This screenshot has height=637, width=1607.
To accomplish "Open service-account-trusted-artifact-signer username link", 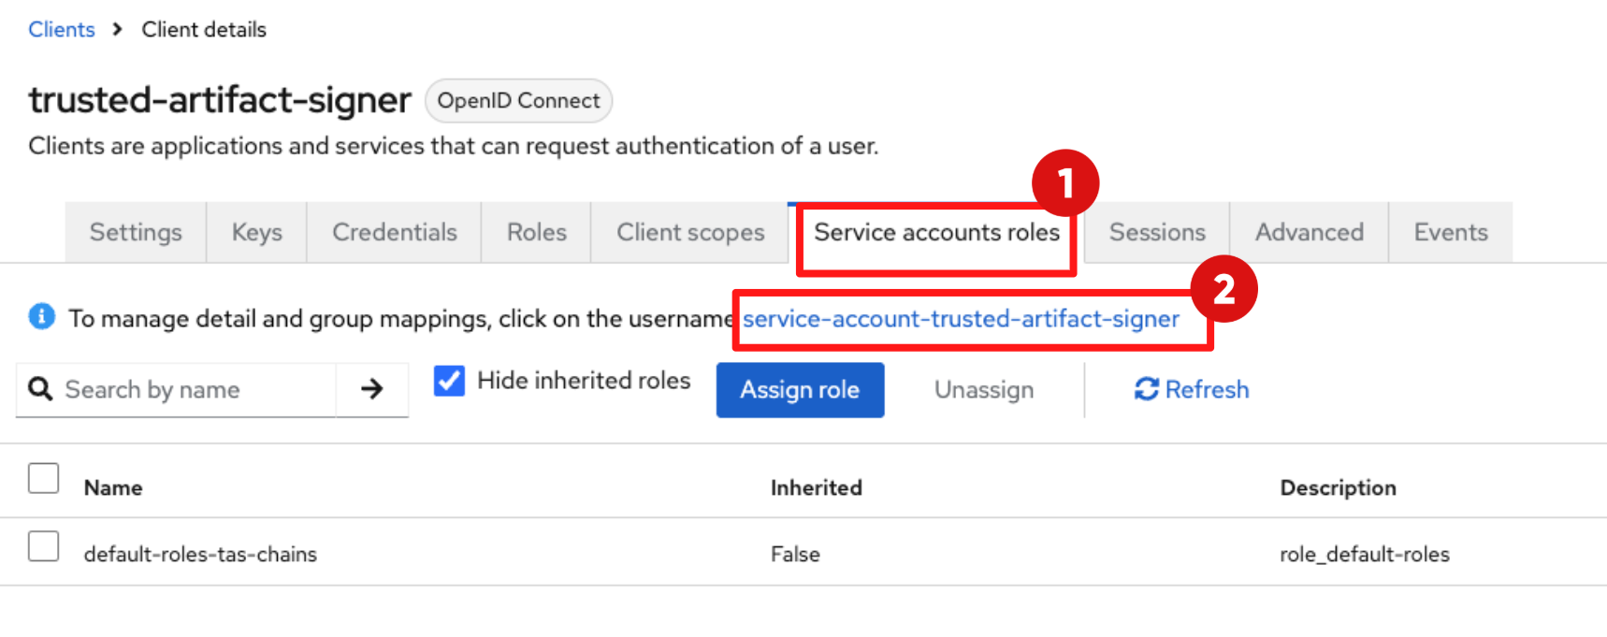I will pos(961,319).
